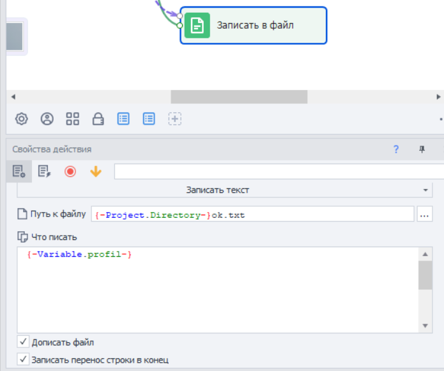This screenshot has height=371, width=444.
Task: Switch to the second properties tab with pencil
Action: pyautogui.click(x=44, y=171)
